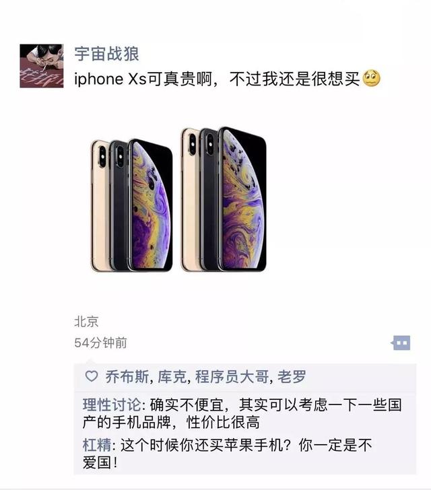
Task: Tap the gold iPhone at far left
Action: point(100,206)
